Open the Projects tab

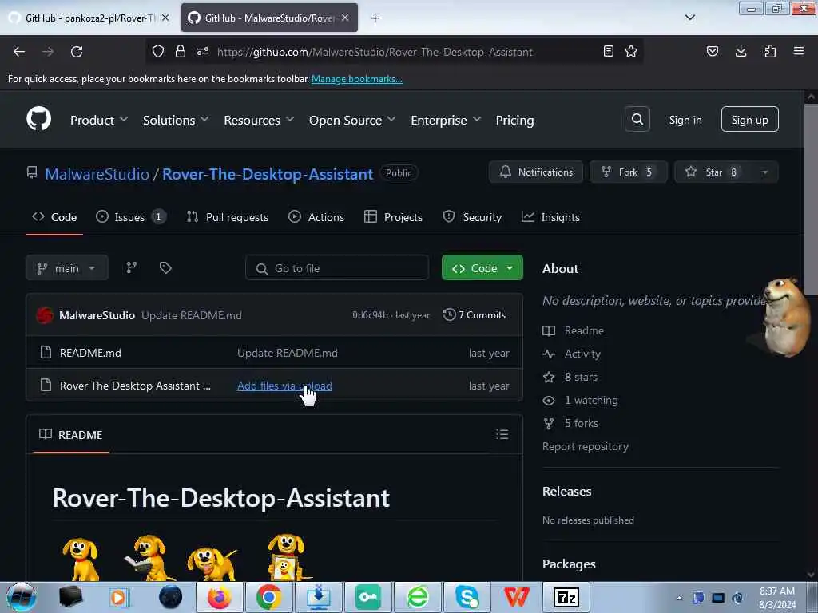coord(393,217)
